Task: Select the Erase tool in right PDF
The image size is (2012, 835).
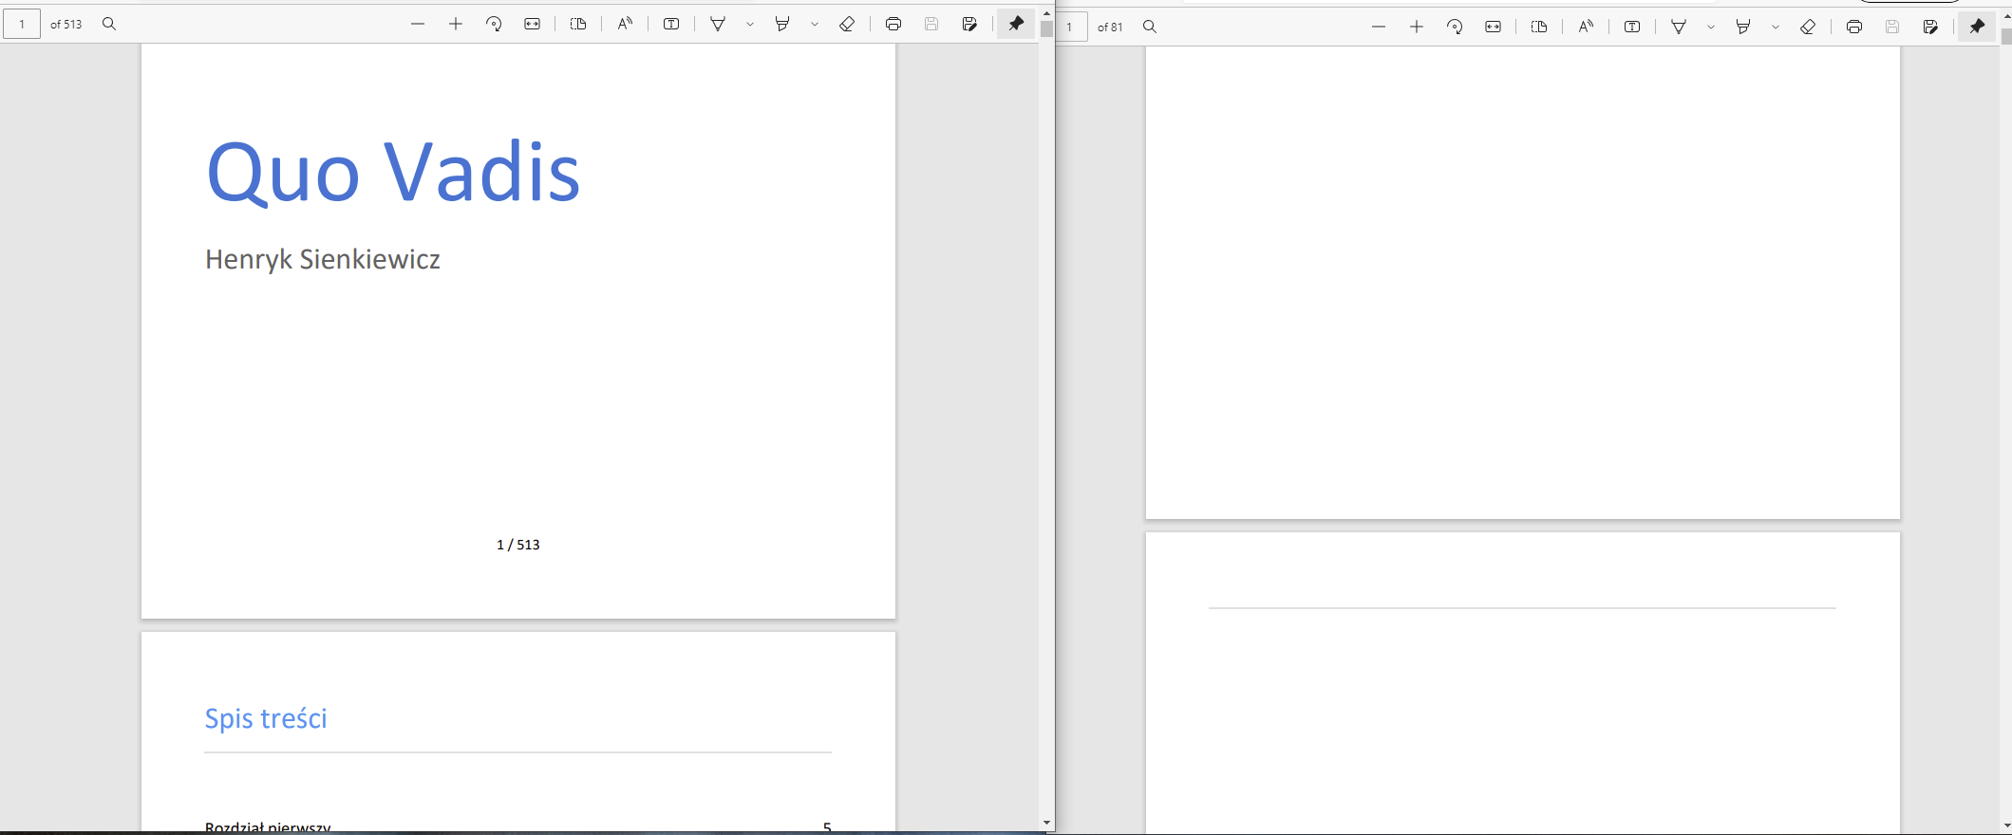Action: (x=1808, y=27)
